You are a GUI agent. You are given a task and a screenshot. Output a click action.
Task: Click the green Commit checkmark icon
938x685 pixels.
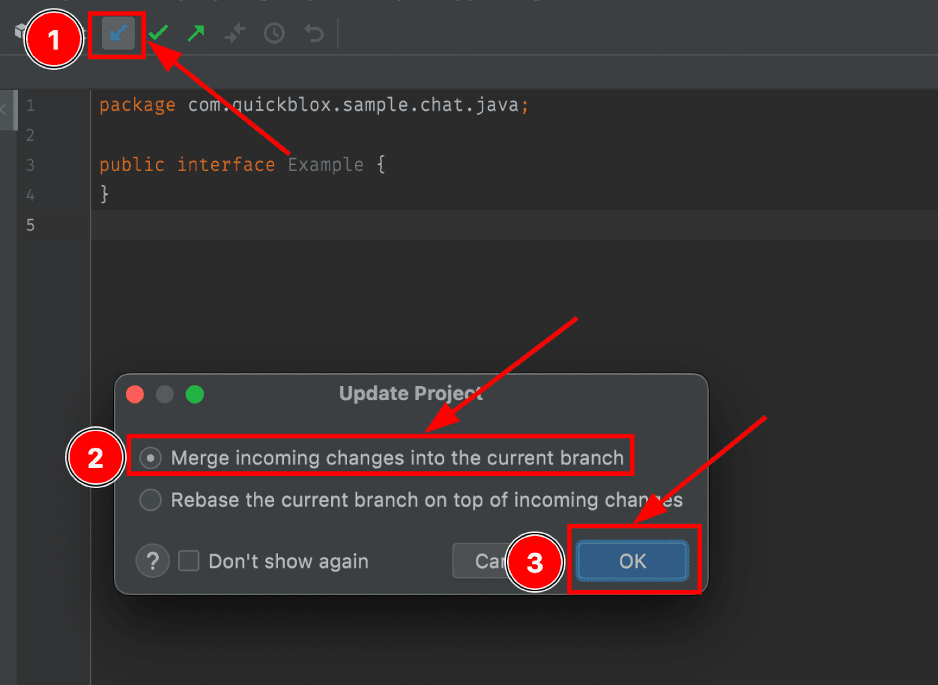point(159,33)
